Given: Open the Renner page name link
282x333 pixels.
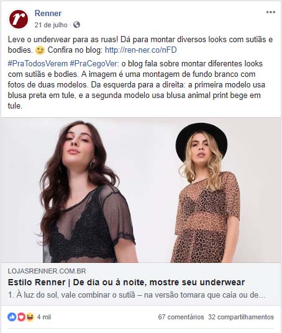Looking at the screenshot, I should 48,13.
